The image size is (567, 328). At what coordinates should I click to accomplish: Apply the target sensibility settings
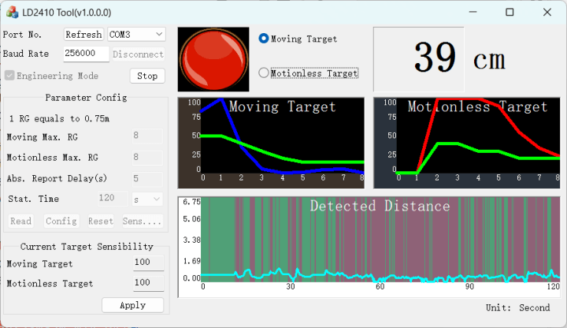(133, 305)
